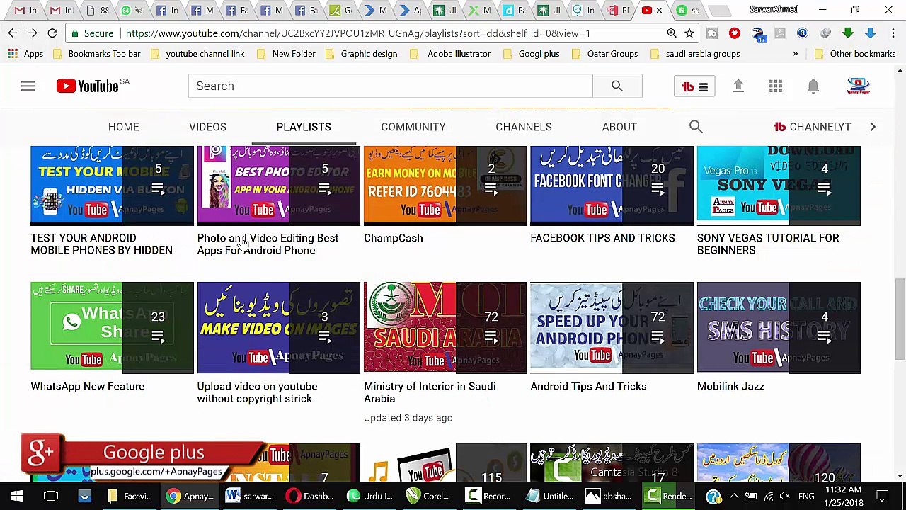Image resolution: width=906 pixels, height=510 pixels.
Task: Open the VIDEOS channel tab
Action: [x=207, y=127]
